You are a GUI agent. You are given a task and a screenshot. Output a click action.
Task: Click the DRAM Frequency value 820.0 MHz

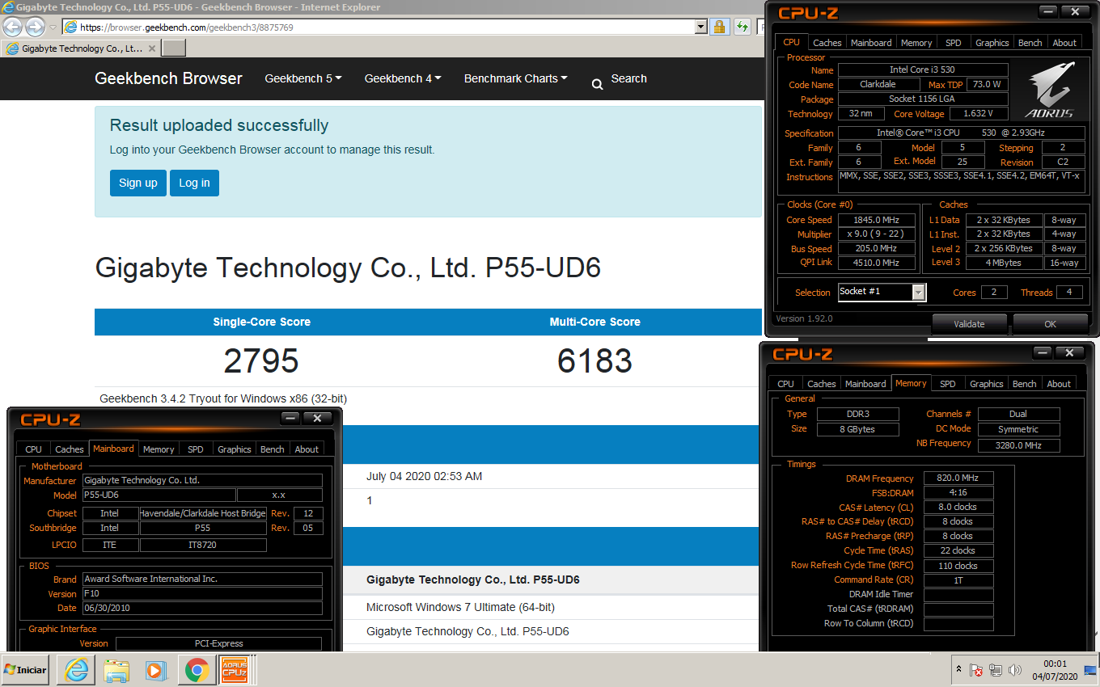(x=958, y=478)
